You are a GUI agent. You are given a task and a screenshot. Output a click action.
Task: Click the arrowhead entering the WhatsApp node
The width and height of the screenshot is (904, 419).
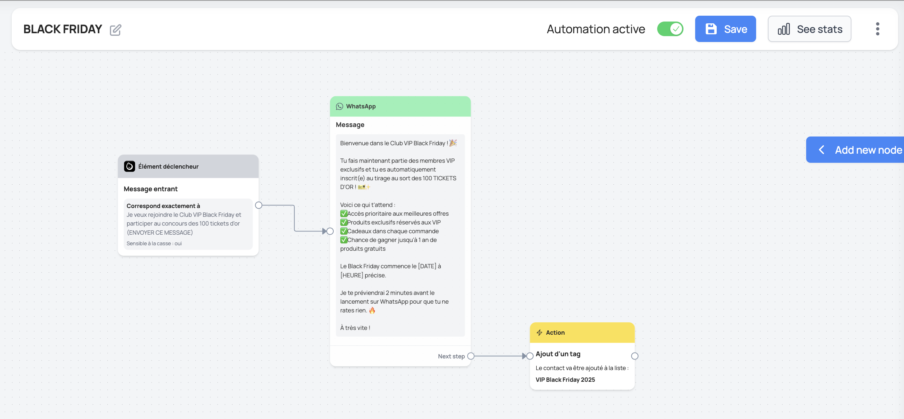click(x=324, y=231)
